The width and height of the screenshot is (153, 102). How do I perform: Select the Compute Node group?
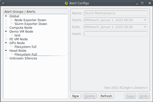click(21, 28)
